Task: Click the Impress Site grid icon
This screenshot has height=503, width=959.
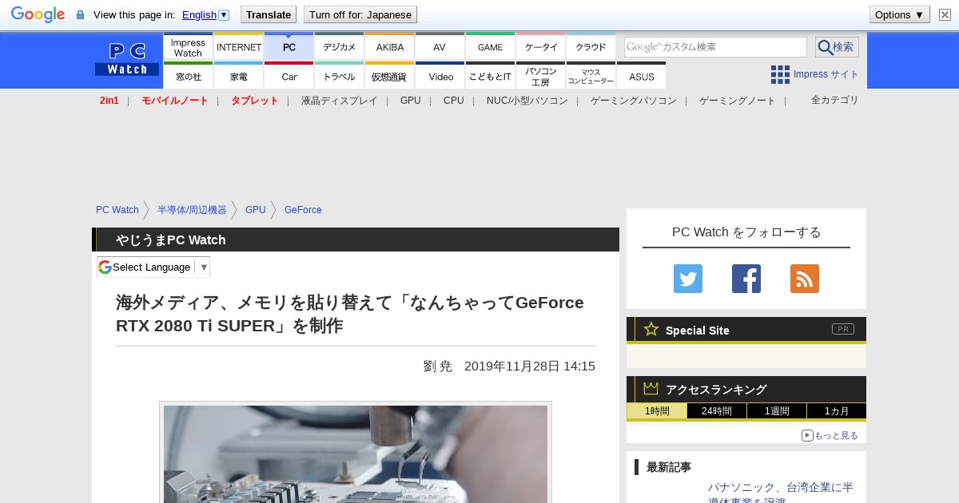Action: 780,74
